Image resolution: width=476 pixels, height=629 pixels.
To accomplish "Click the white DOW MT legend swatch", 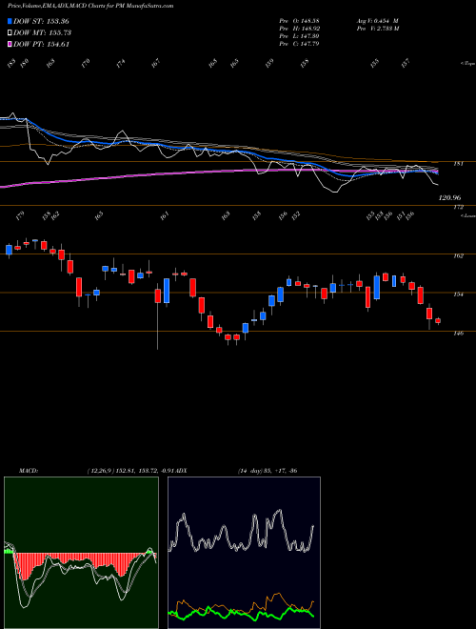I will pos(10,33).
